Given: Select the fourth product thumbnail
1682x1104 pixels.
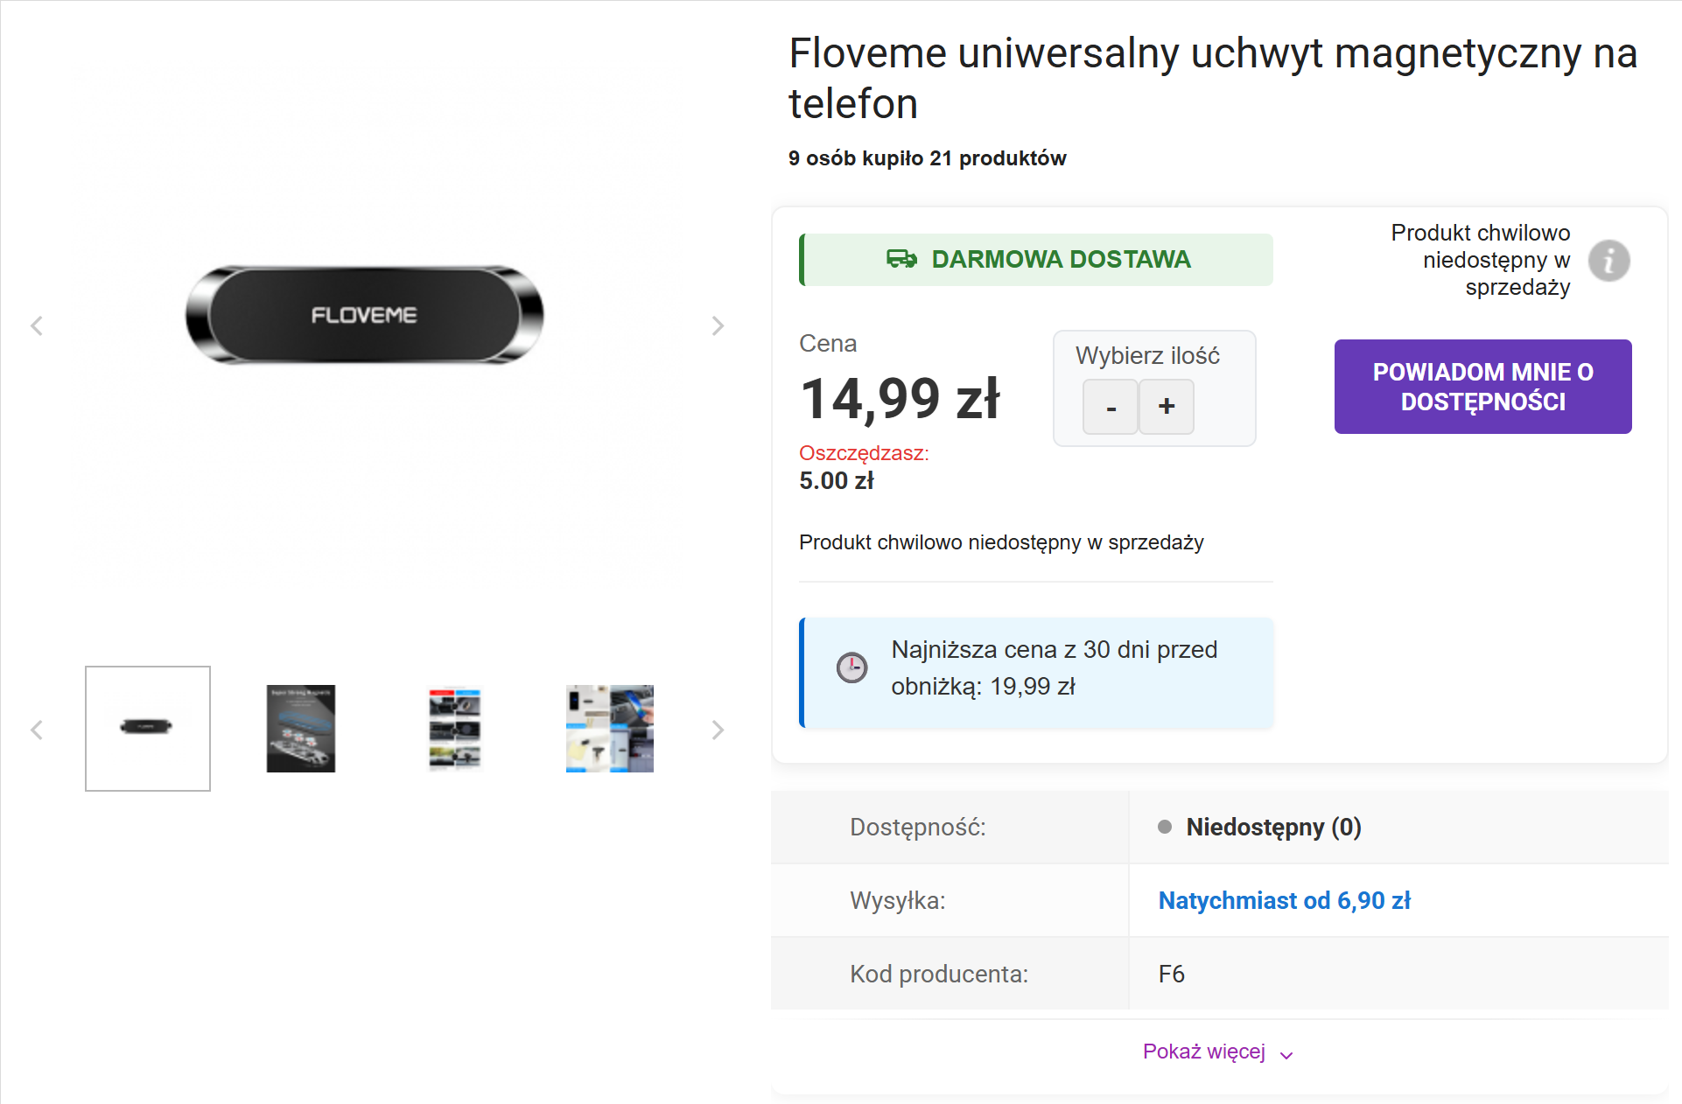Looking at the screenshot, I should pyautogui.click(x=609, y=728).
